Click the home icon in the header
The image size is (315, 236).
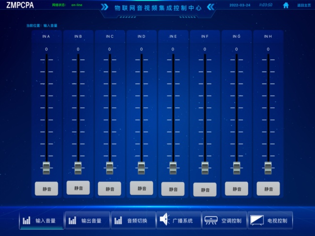click(x=286, y=5)
